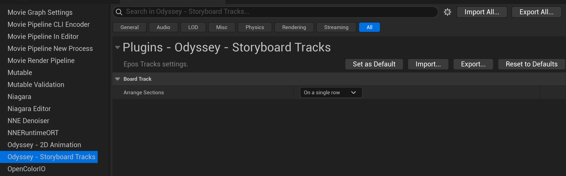Activate the All filter tab
This screenshot has height=176, width=566.
[369, 27]
